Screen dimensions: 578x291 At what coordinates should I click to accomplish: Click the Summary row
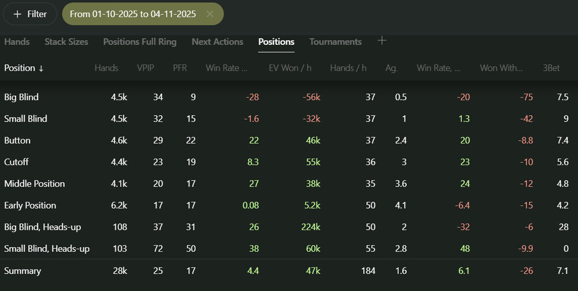(23, 270)
